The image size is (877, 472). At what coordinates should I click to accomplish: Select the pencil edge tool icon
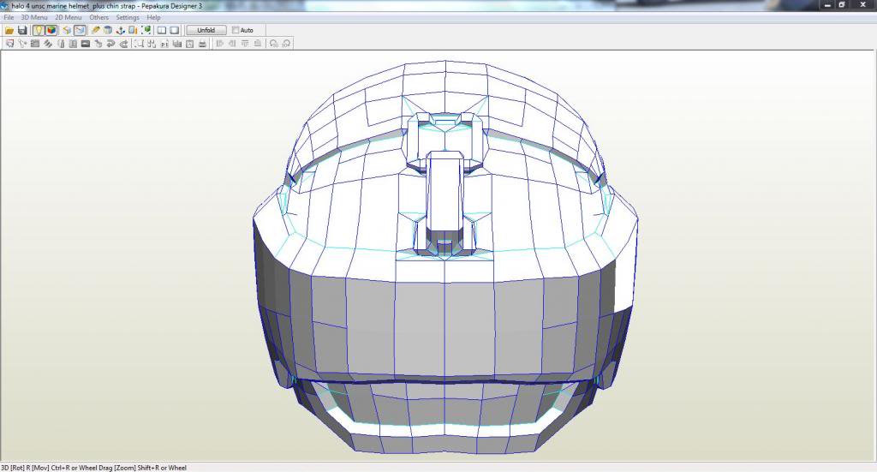tap(96, 30)
